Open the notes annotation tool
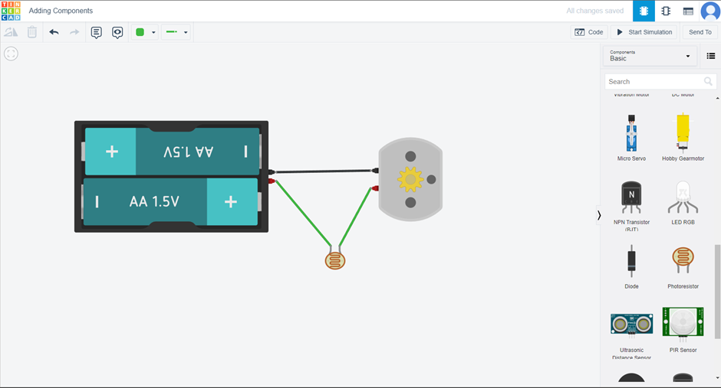The height and width of the screenshot is (388, 721). point(96,33)
